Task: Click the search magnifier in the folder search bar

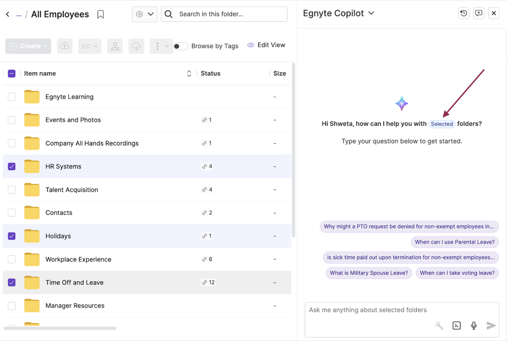Action: (x=168, y=14)
